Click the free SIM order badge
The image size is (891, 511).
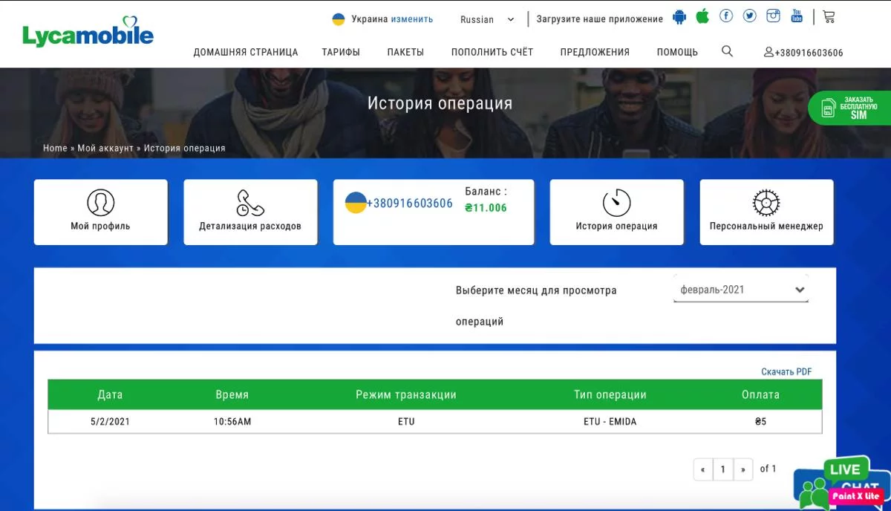point(849,108)
